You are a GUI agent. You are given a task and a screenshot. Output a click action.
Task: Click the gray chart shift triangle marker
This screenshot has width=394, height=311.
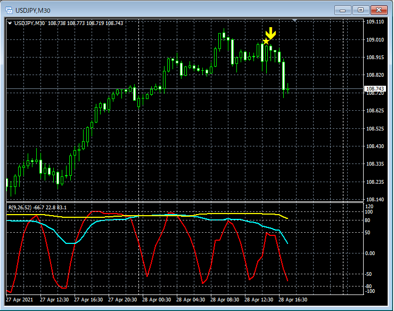(295, 21)
